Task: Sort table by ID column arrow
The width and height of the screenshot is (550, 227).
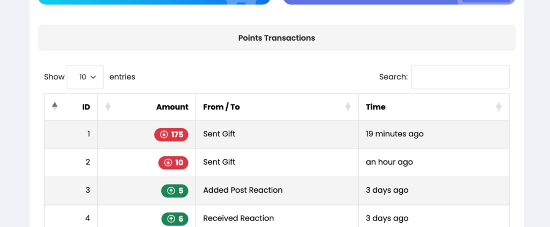Action: click(54, 107)
